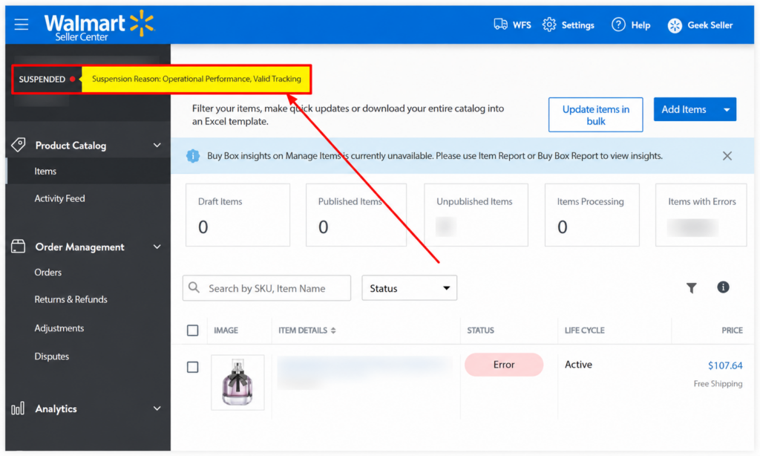
Task: Click the Analytics heading
Action: pyautogui.click(x=56, y=409)
